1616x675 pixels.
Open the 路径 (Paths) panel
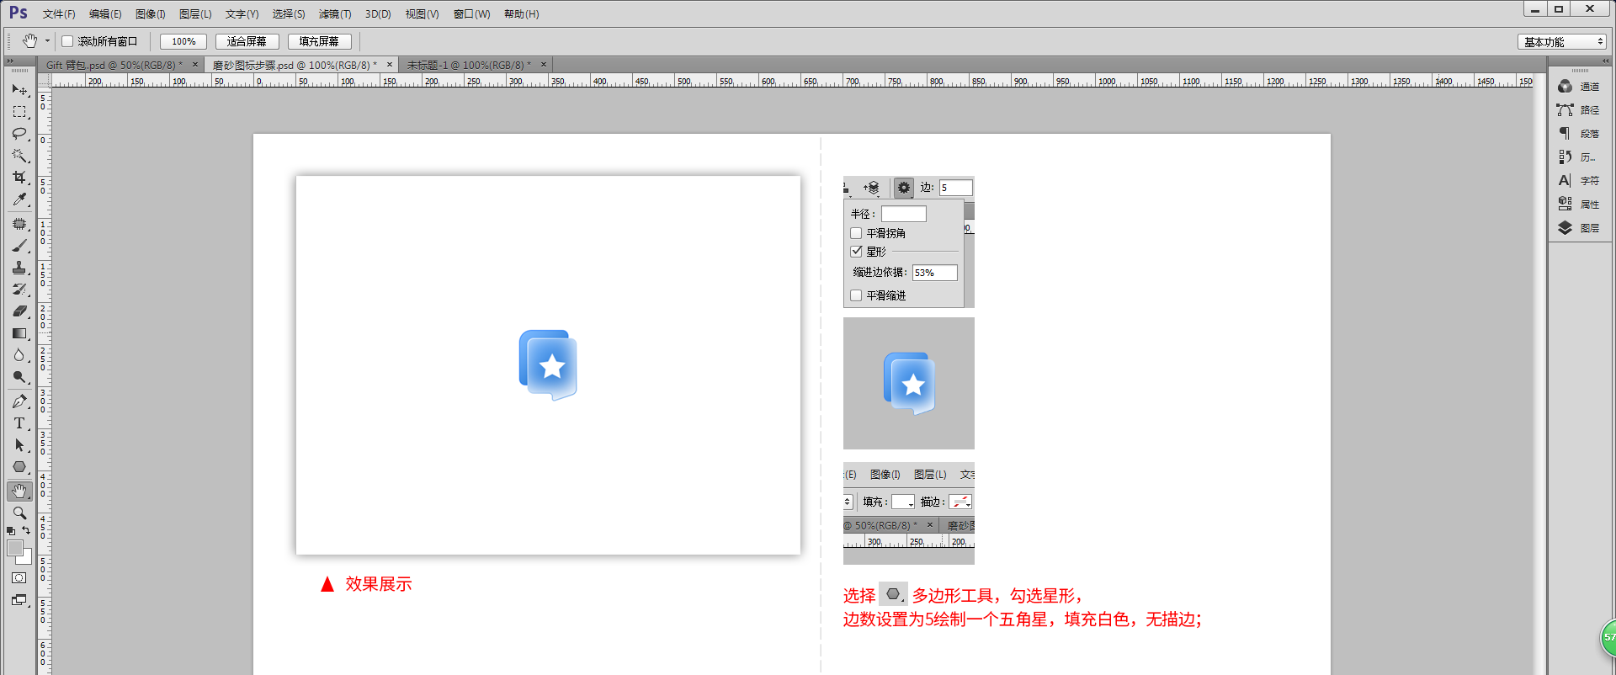tap(1580, 110)
